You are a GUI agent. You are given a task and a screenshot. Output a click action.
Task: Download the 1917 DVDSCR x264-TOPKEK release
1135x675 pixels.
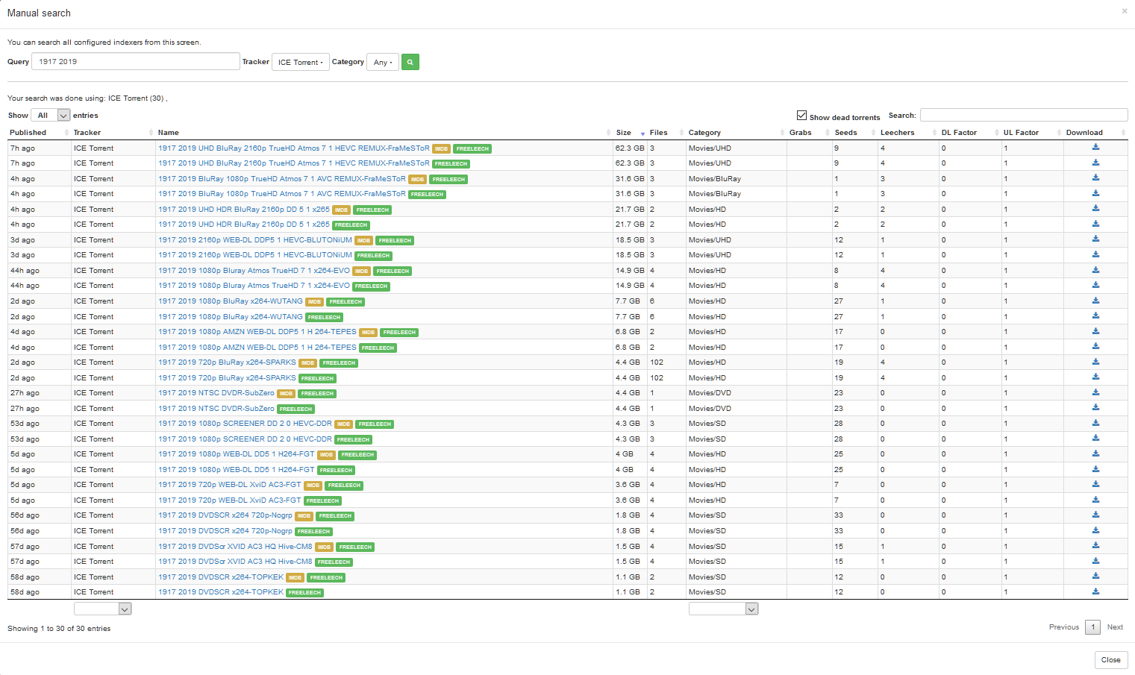[x=1095, y=576]
